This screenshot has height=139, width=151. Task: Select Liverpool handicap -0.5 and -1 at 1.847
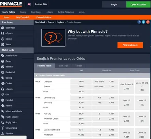(x=105, y=82)
